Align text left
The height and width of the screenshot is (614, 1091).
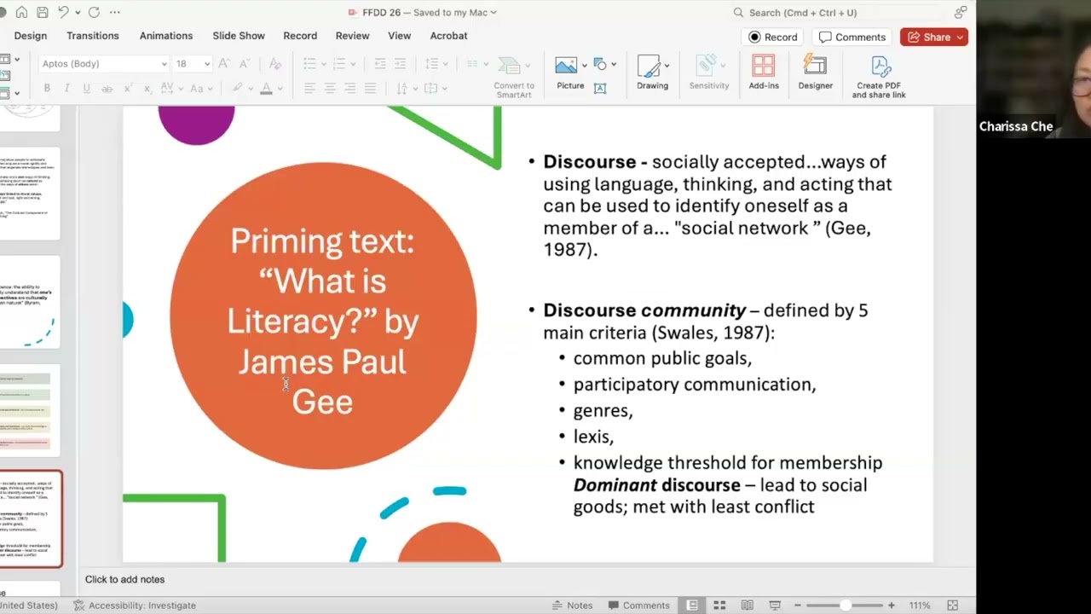point(309,89)
